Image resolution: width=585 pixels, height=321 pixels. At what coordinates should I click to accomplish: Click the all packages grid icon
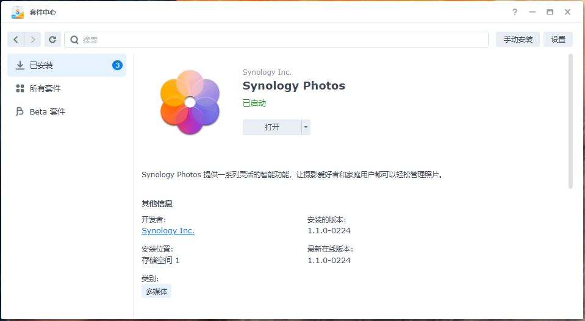[x=20, y=88]
